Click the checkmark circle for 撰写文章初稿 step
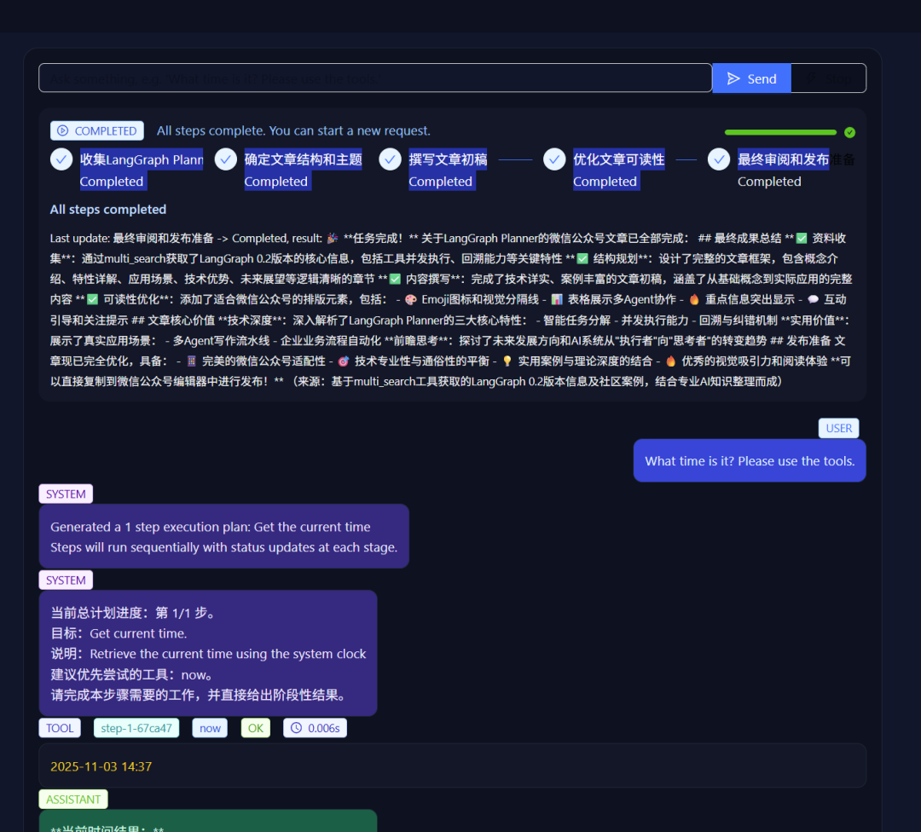 [x=390, y=159]
